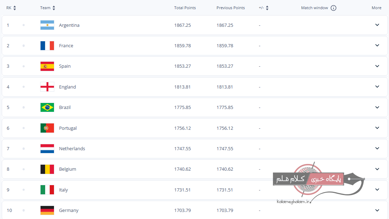The image size is (389, 219).
Task: Select total points value 1747.55
Action: point(183,148)
